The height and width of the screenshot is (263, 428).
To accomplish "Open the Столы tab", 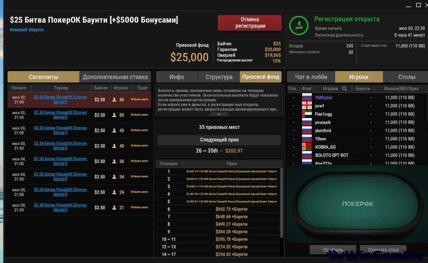I will (407, 77).
